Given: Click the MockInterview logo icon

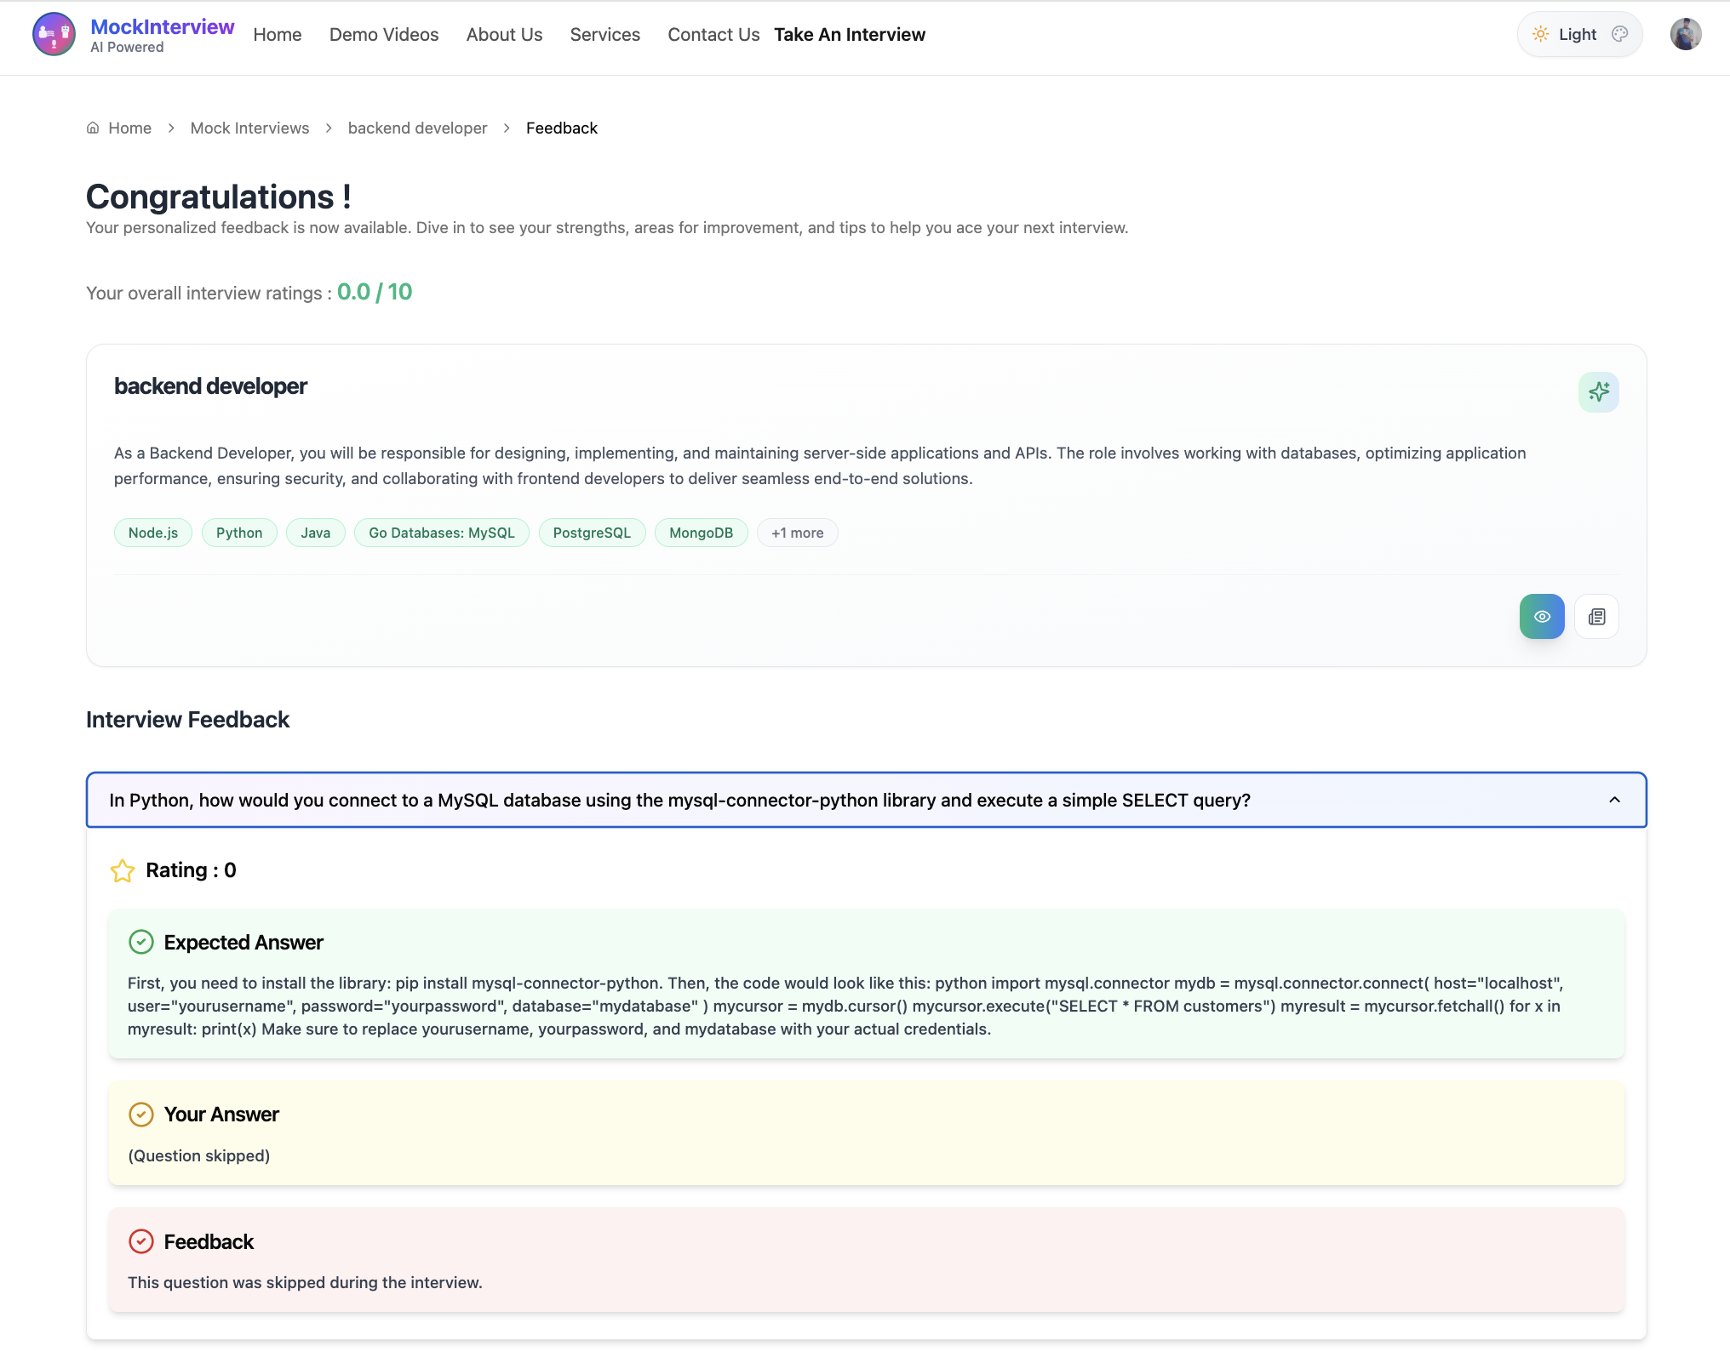Looking at the screenshot, I should [x=54, y=34].
